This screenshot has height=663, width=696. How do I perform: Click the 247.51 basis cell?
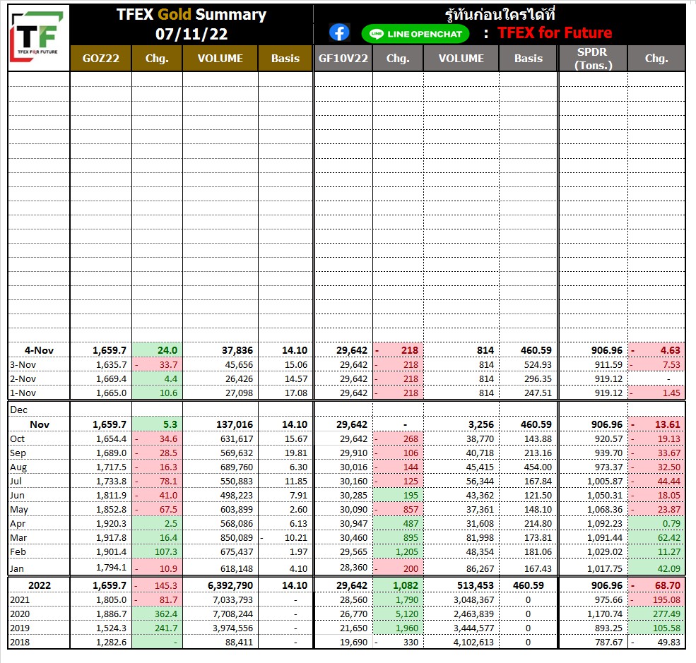tap(529, 393)
